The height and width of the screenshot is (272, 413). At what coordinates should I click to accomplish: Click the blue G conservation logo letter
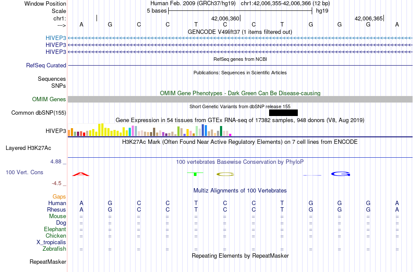coord(340,174)
